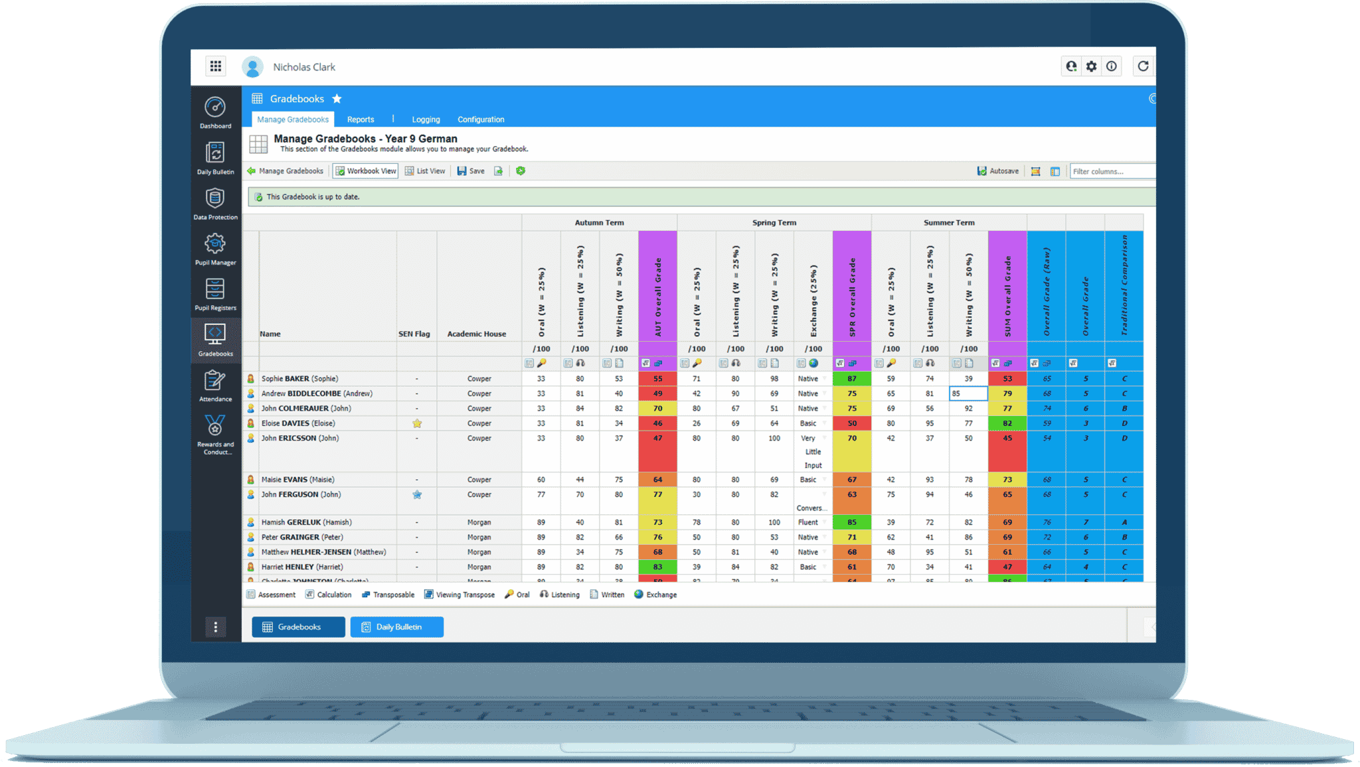Click the apps grid launcher icon
Screen dimensions: 1360x767
215,66
